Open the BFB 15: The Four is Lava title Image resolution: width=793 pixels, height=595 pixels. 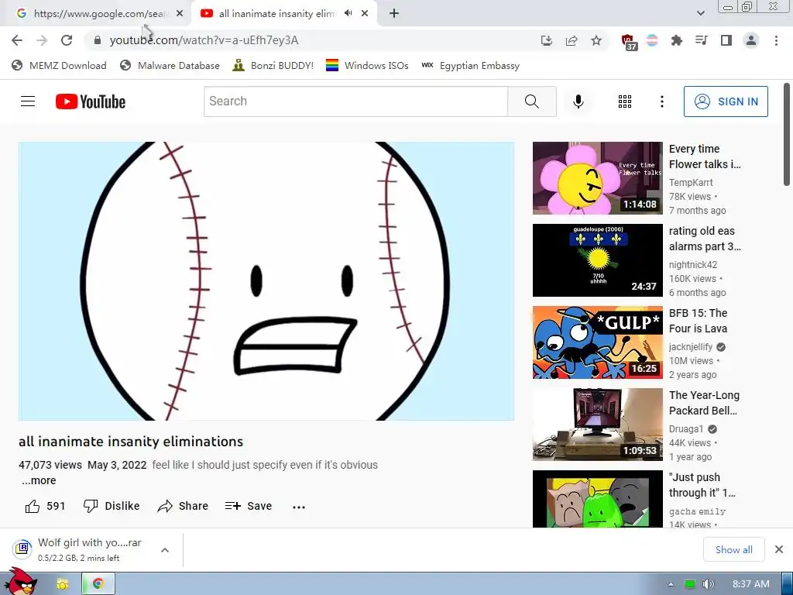(x=698, y=321)
